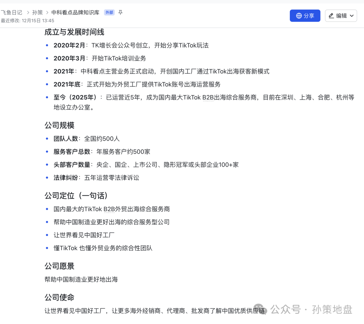Click the underlined B2B in the 至今（2025年） bullet
The image size is (364, 324).
click(208, 98)
